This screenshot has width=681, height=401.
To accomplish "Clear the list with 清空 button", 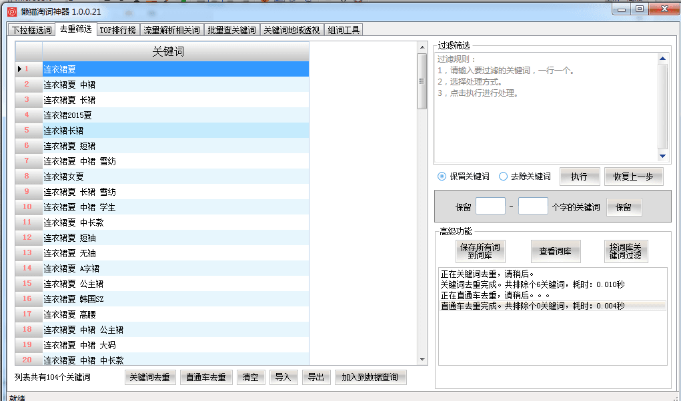I will (251, 378).
